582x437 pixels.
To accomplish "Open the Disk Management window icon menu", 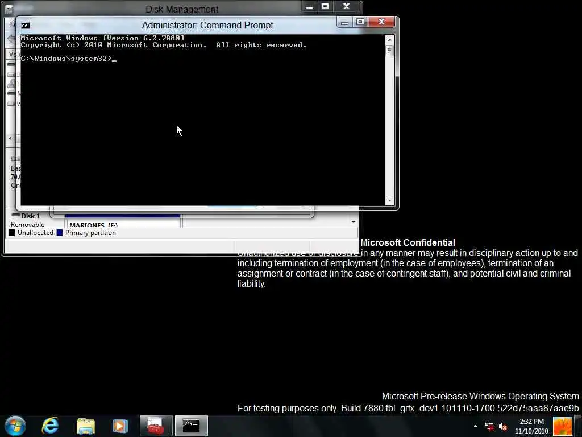I will (x=9, y=9).
